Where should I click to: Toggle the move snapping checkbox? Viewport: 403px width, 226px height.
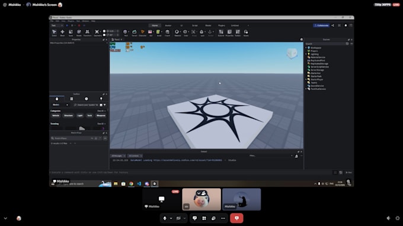(x=104, y=31)
